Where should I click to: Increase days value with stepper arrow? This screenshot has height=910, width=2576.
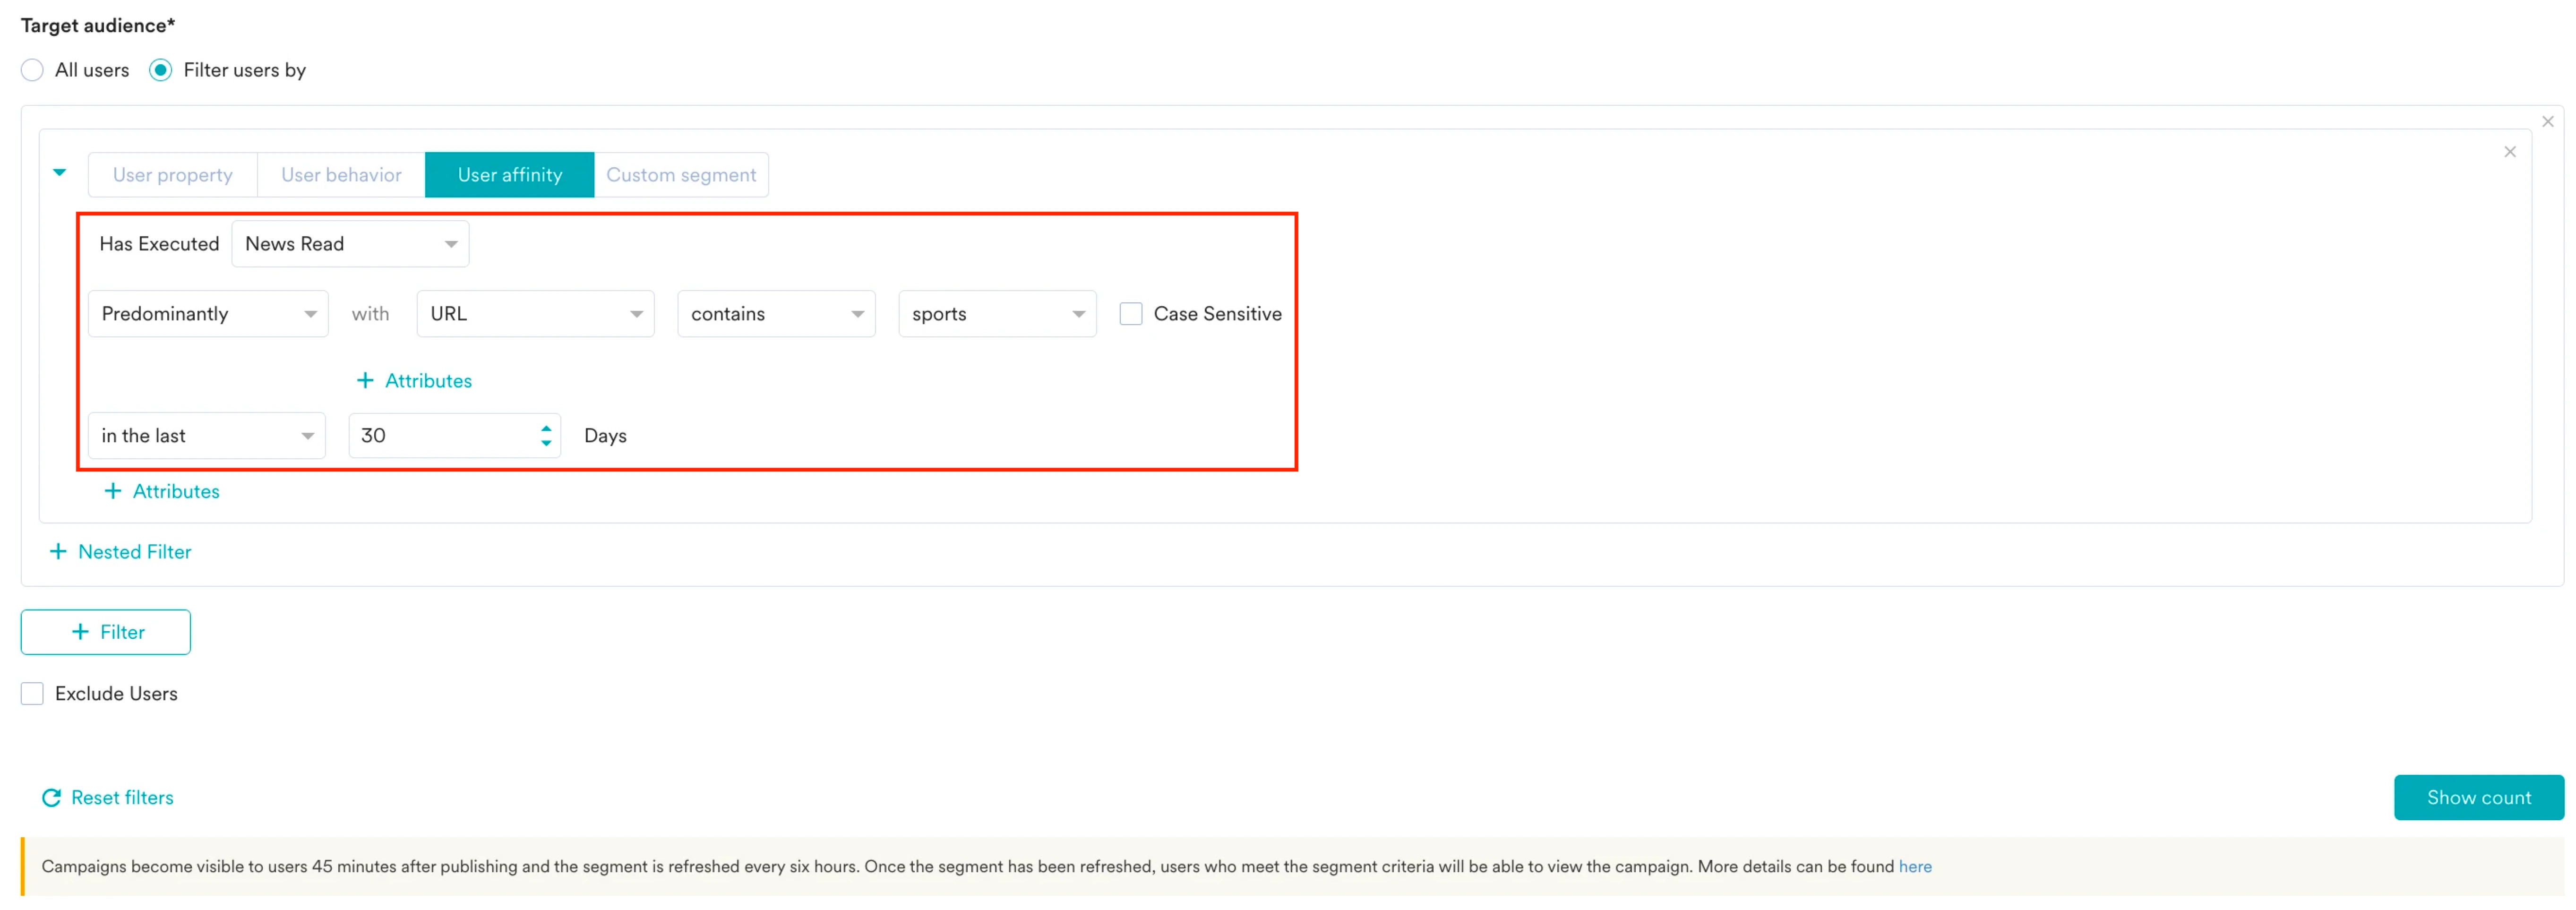546,428
